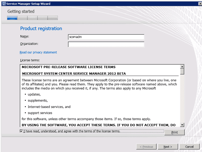Click the disabled Previous button
Viewport: 202px width, 152px height.
pyautogui.click(x=146, y=147)
